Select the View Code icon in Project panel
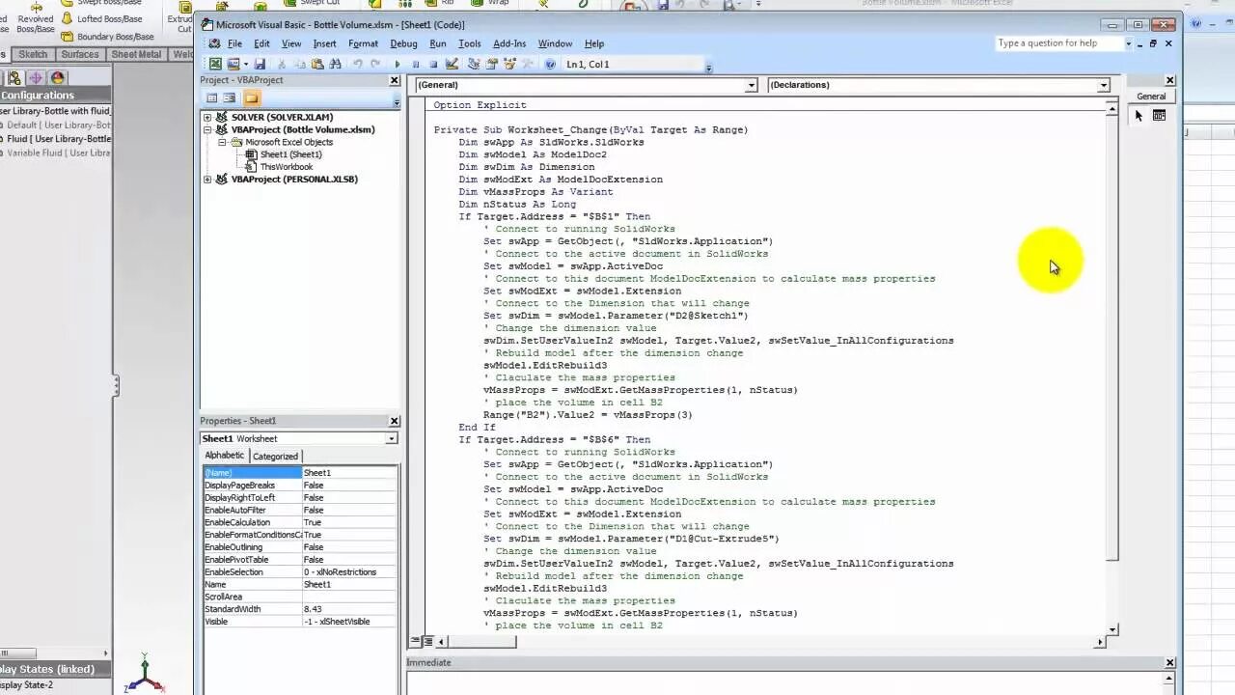Viewport: 1235px width, 695px height. 213,97
